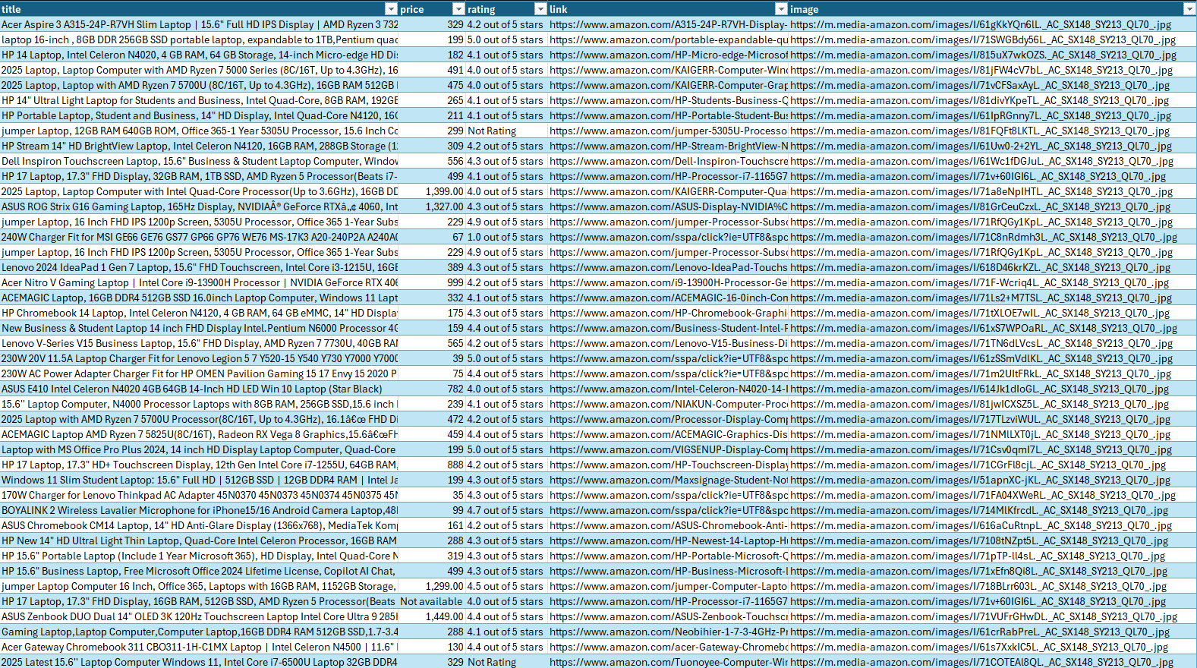Select the Laptop with MS Office Pro Plus title
This screenshot has height=668, width=1197.
coord(199,449)
